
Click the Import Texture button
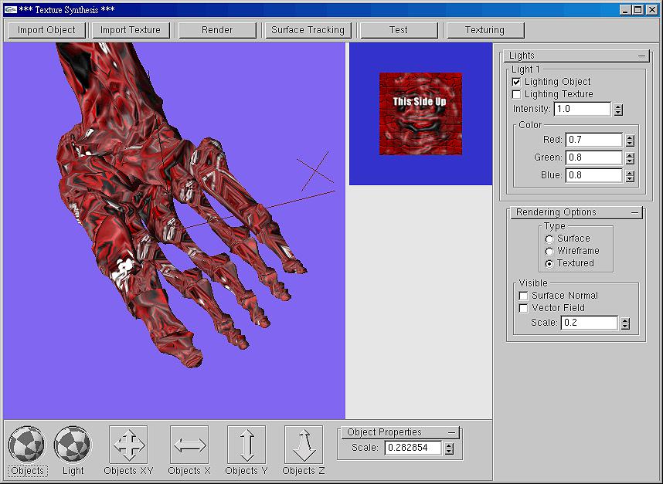(x=131, y=30)
